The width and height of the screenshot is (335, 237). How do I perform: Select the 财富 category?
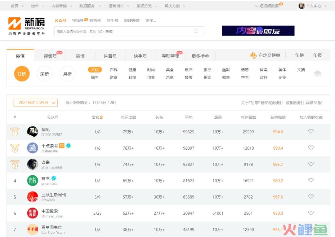point(114,77)
